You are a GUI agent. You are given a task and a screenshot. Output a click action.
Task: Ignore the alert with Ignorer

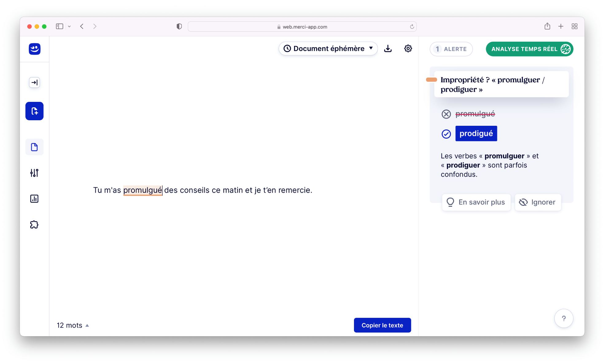(538, 202)
